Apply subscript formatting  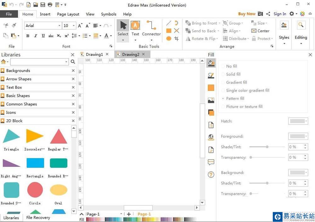59,36
